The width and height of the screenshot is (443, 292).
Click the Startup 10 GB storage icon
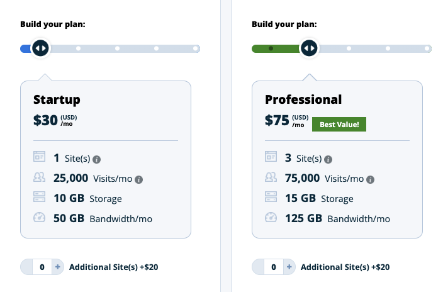click(x=39, y=197)
